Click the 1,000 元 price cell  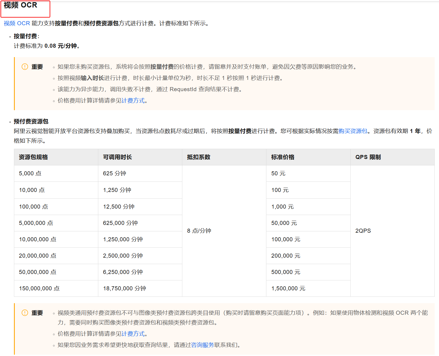[308, 207]
